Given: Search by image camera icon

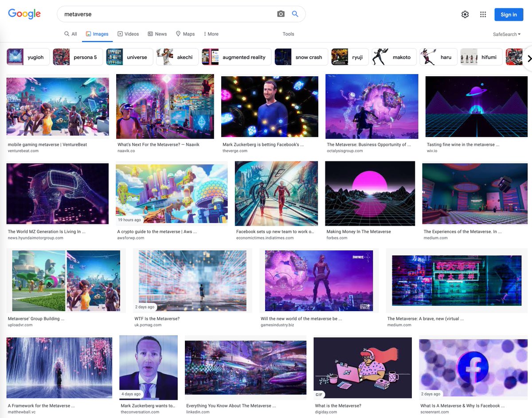Looking at the screenshot, I should (281, 14).
